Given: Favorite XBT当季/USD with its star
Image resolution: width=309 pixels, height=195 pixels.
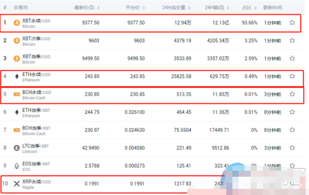Looking at the screenshot, I should tap(292, 58).
